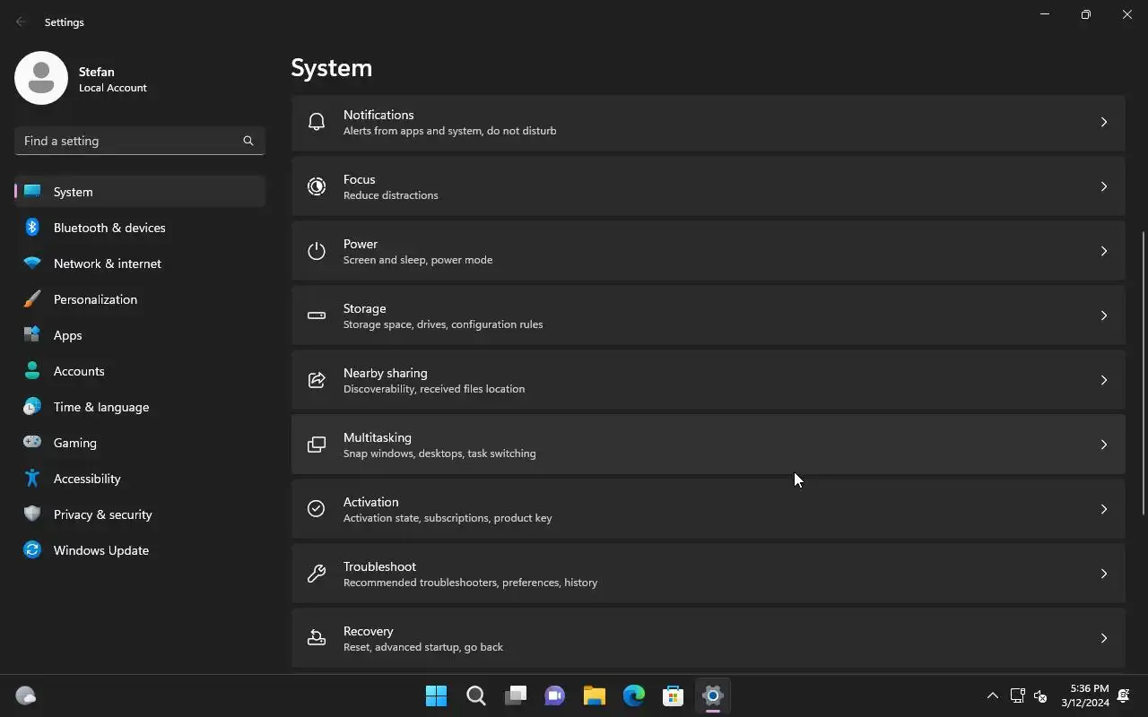Open weather widget on the taskbar
The image size is (1148, 717).
[x=26, y=695]
